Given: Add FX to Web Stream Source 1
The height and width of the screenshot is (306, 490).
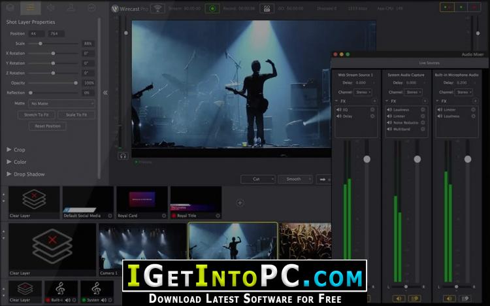Looking at the screenshot, I should coord(374,101).
